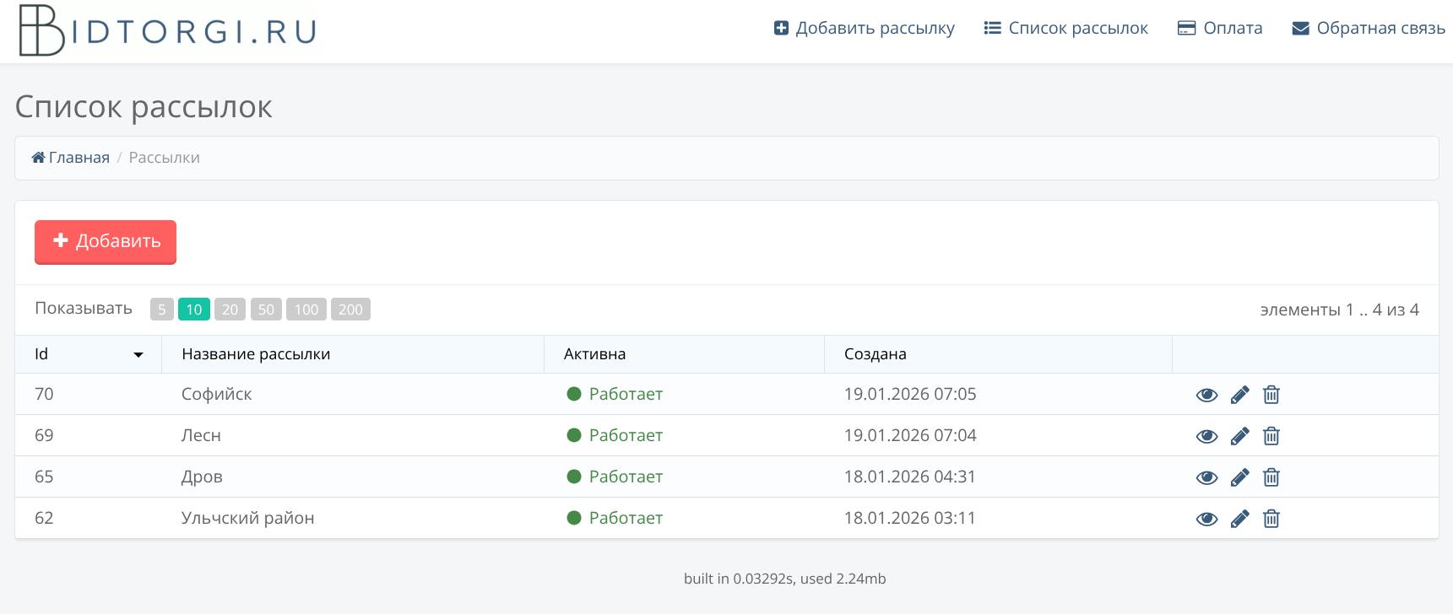Click trash icon in the Лесн row
Image resolution: width=1453 pixels, height=614 pixels.
click(1271, 436)
